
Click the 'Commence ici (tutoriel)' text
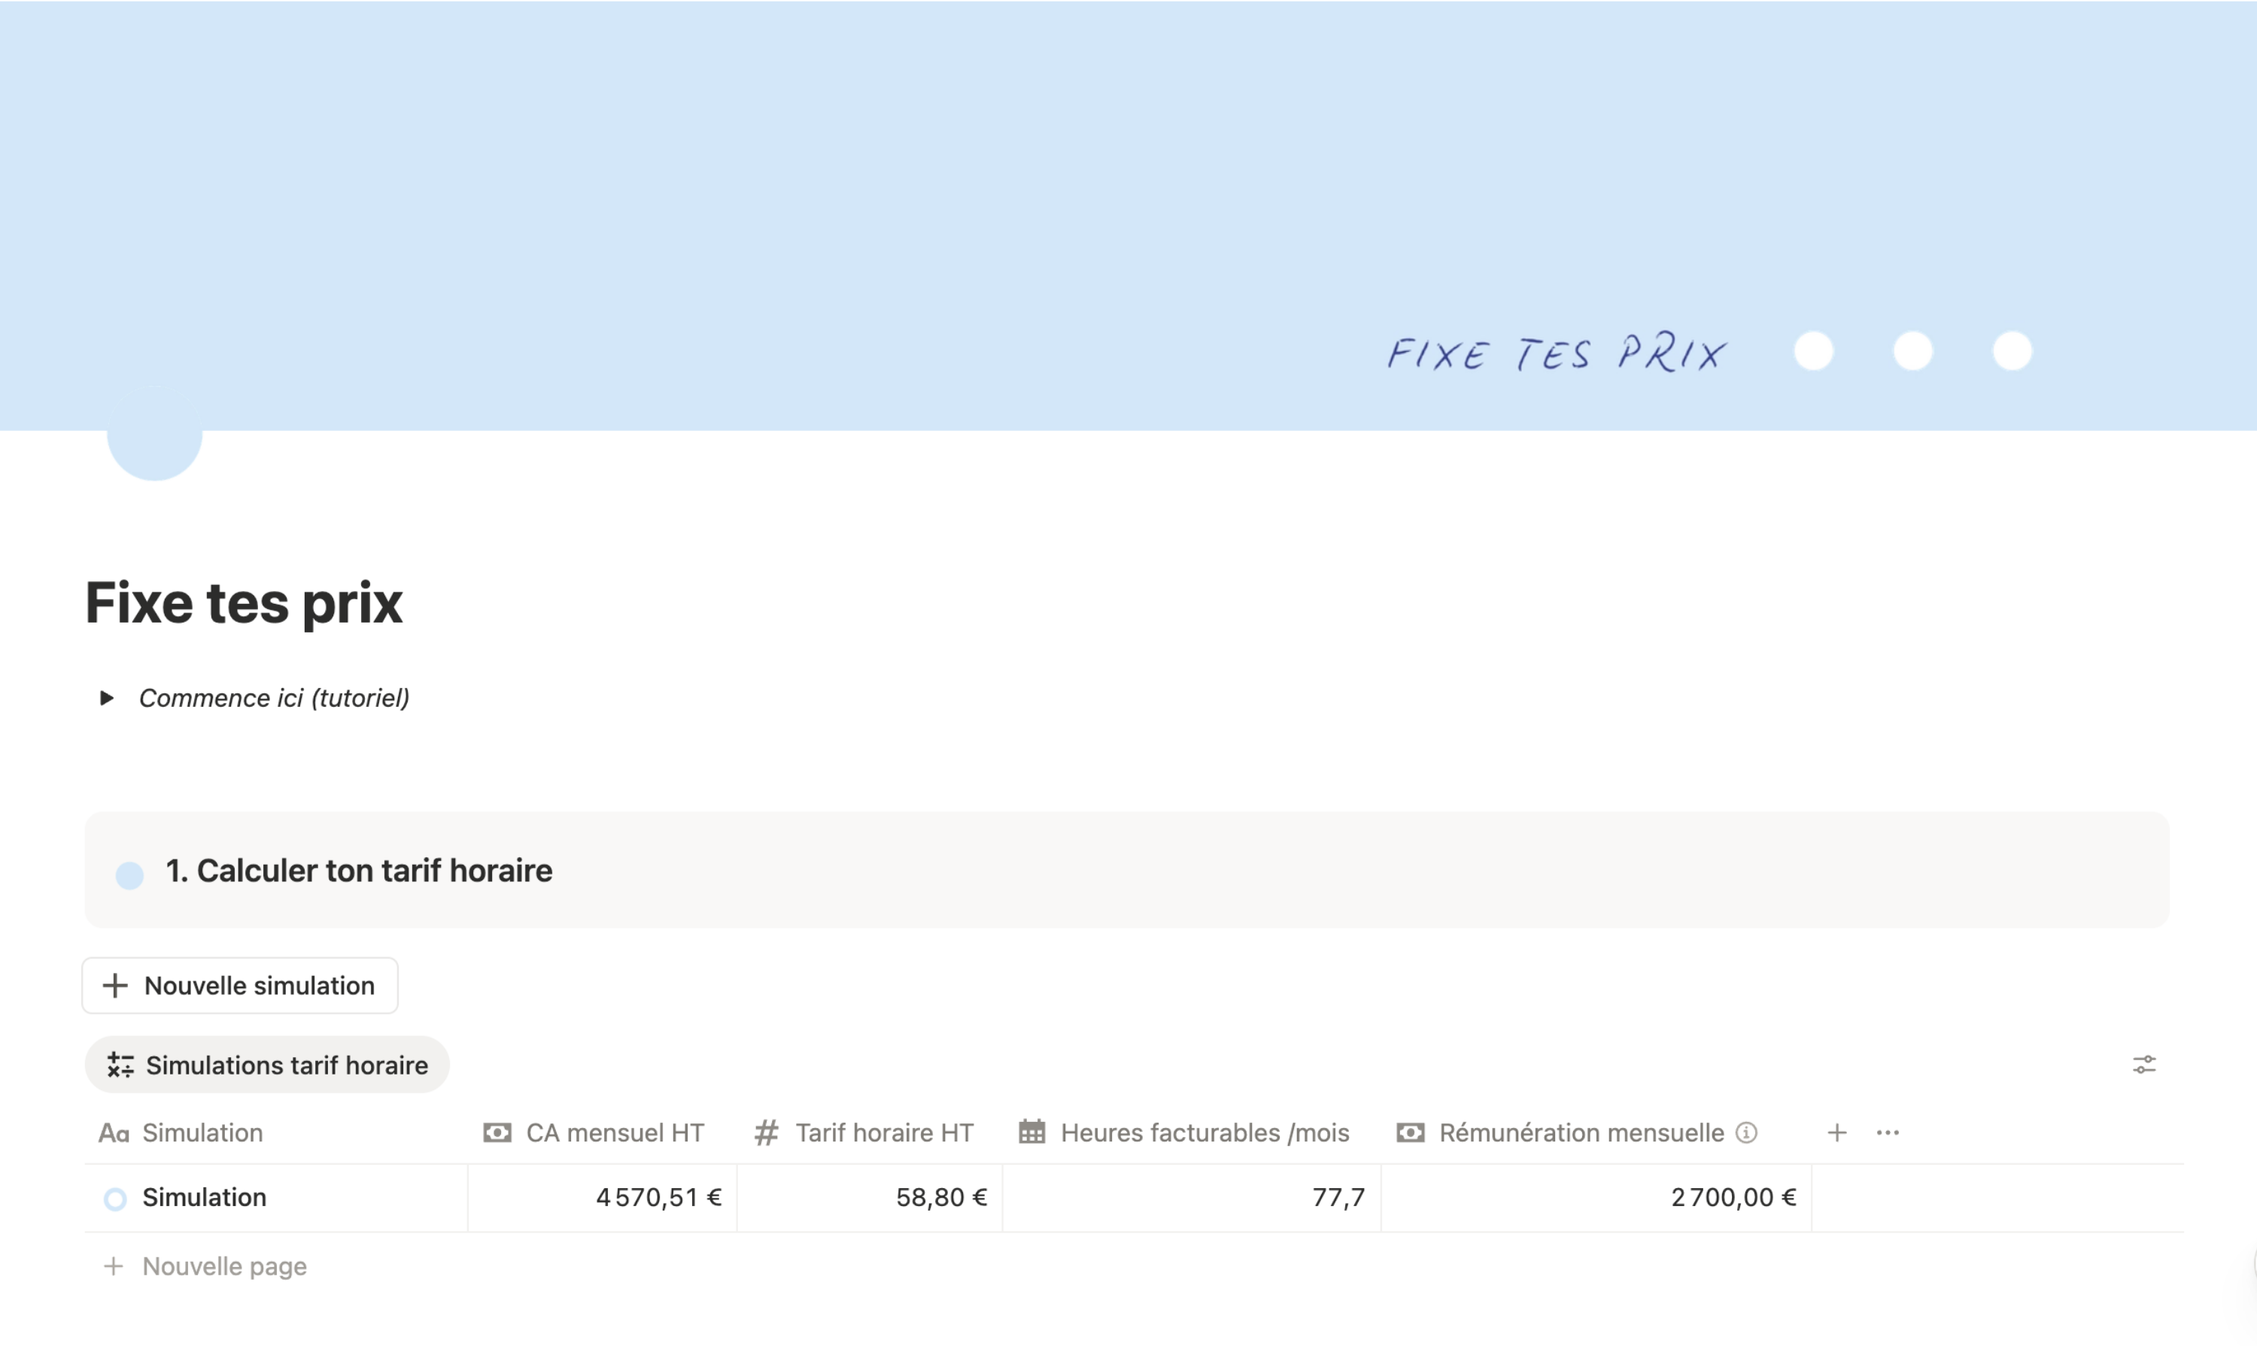click(x=274, y=698)
